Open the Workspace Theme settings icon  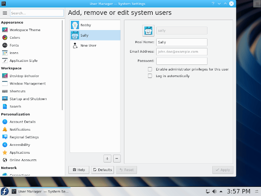tap(5, 30)
